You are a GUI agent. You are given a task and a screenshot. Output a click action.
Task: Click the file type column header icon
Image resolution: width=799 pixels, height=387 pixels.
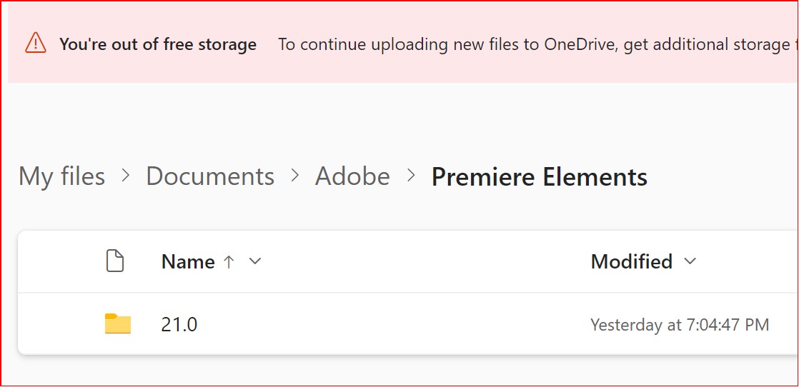coord(115,261)
